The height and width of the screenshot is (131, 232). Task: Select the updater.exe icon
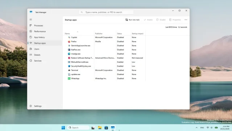(x=69, y=75)
